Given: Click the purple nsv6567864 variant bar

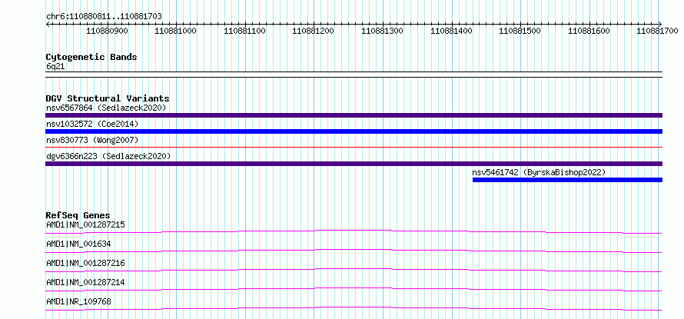Looking at the screenshot, I should tap(354, 115).
